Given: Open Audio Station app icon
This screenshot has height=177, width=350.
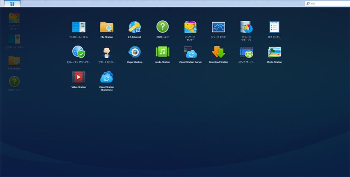Looking at the screenshot, I should coord(162,52).
